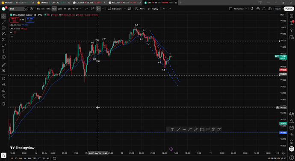The width and height of the screenshot is (295, 161).
Task: Open the emoji icons tool
Action: [x=3, y=57]
